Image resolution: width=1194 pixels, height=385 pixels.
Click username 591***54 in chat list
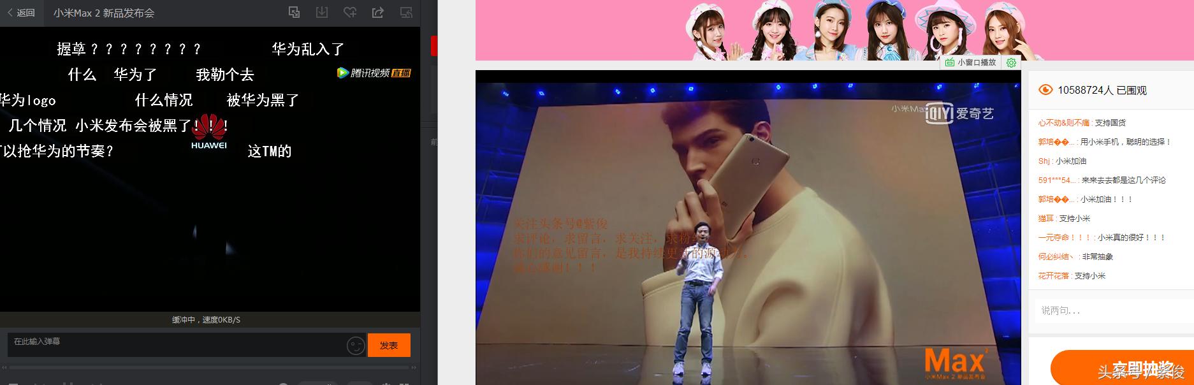coord(1057,180)
